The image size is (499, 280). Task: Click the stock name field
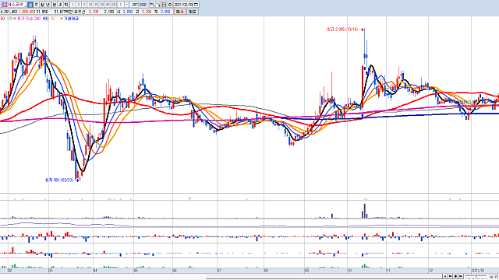coord(16,5)
